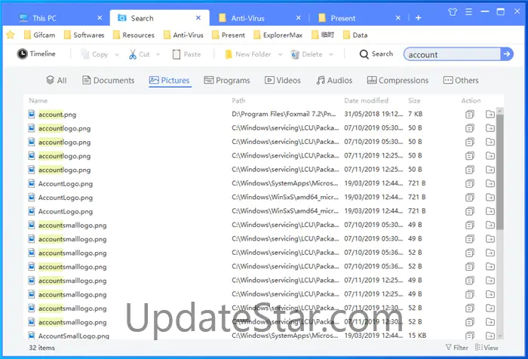This screenshot has height=359, width=528.
Task: Copy action icon for account.png row
Action: coord(470,115)
